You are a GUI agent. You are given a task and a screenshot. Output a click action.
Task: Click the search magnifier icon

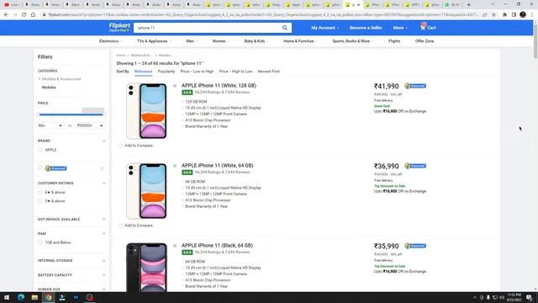[x=284, y=28]
